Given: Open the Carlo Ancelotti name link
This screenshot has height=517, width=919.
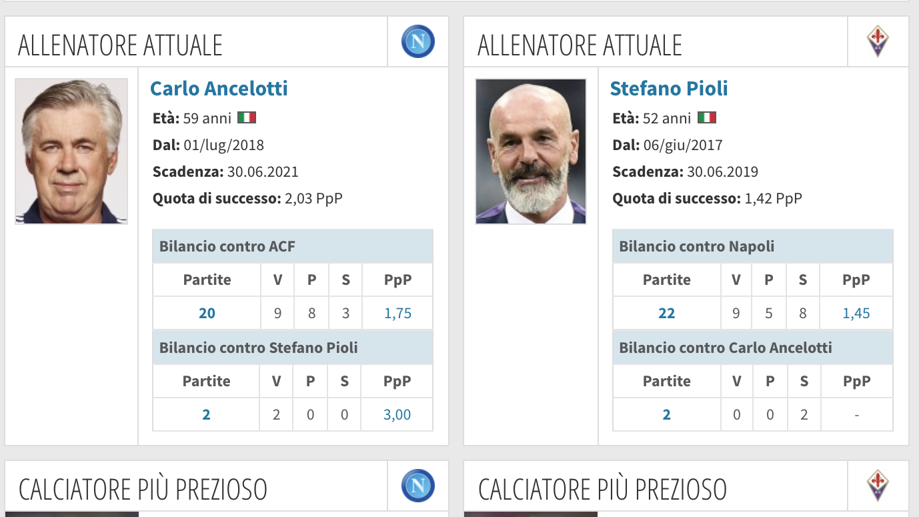Looking at the screenshot, I should click(219, 88).
